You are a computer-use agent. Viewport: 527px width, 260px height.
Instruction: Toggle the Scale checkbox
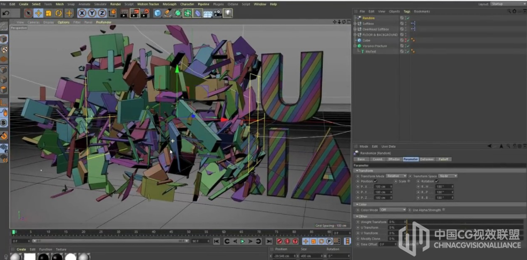tap(409, 181)
